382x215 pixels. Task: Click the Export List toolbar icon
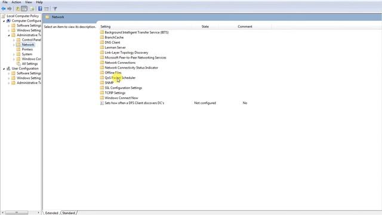pyautogui.click(x=32, y=9)
